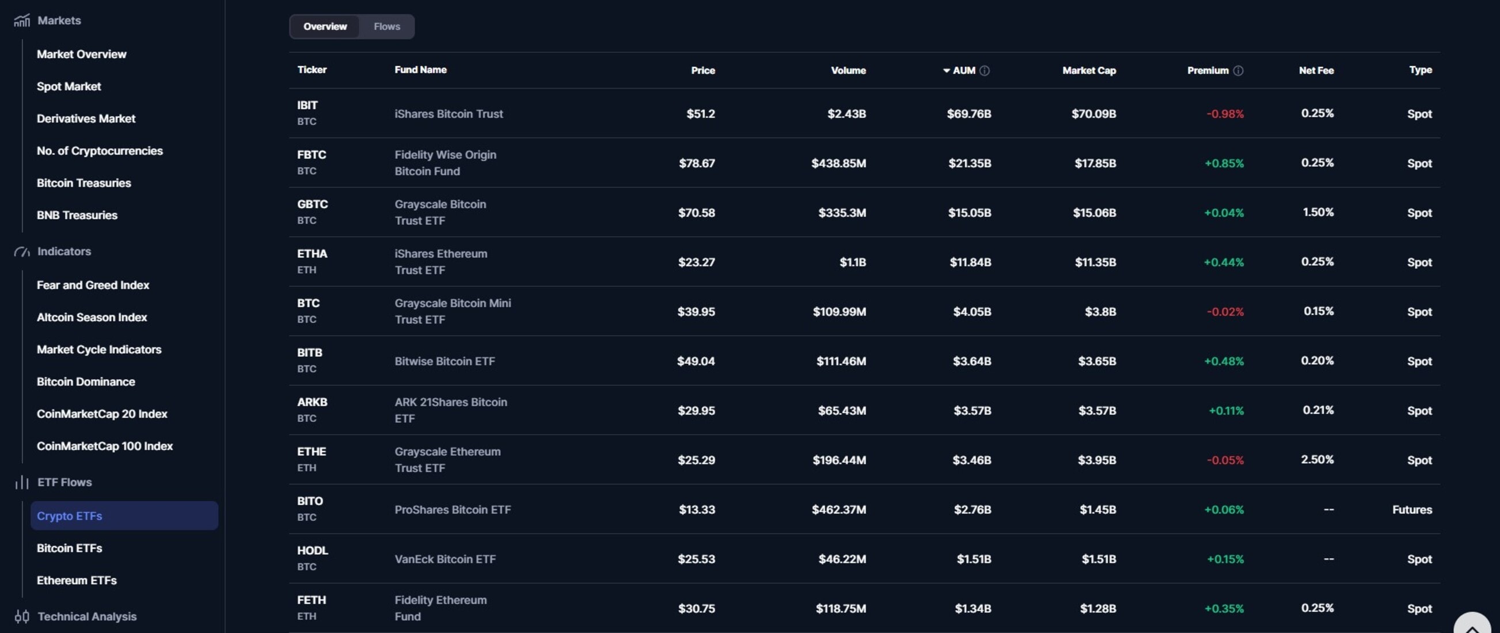Collapse the Markets section header
The image size is (1500, 633).
coord(59,20)
